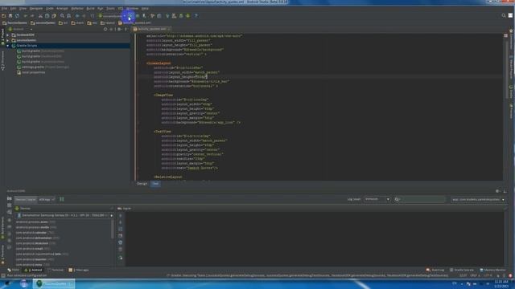
Task: Open the Edit menu
Action: [13, 8]
